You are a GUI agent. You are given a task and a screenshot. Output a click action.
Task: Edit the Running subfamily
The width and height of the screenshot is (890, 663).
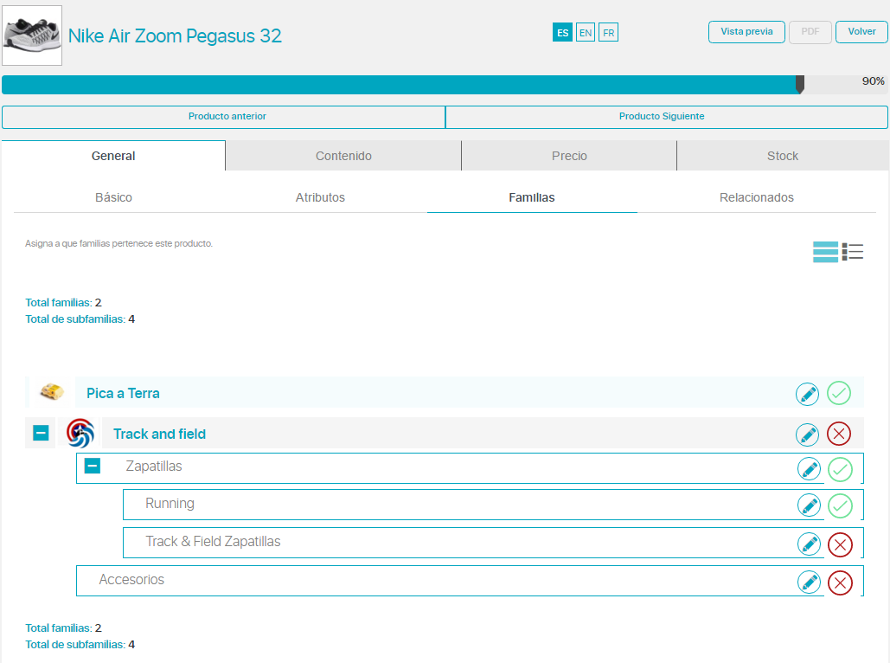809,505
